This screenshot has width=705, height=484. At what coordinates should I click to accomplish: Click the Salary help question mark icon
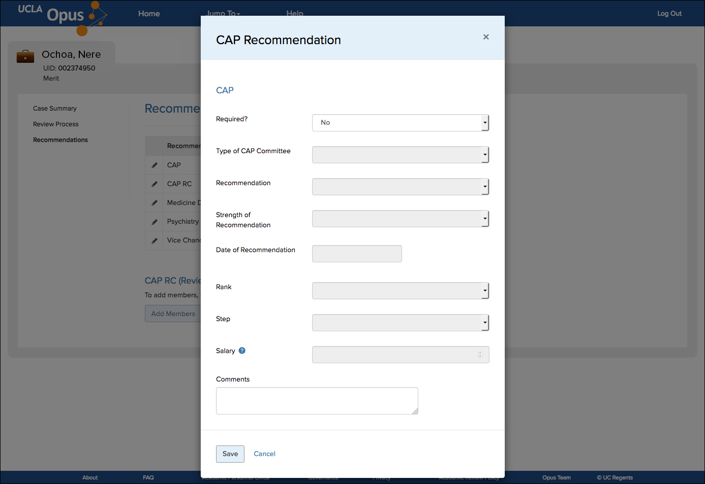point(242,351)
